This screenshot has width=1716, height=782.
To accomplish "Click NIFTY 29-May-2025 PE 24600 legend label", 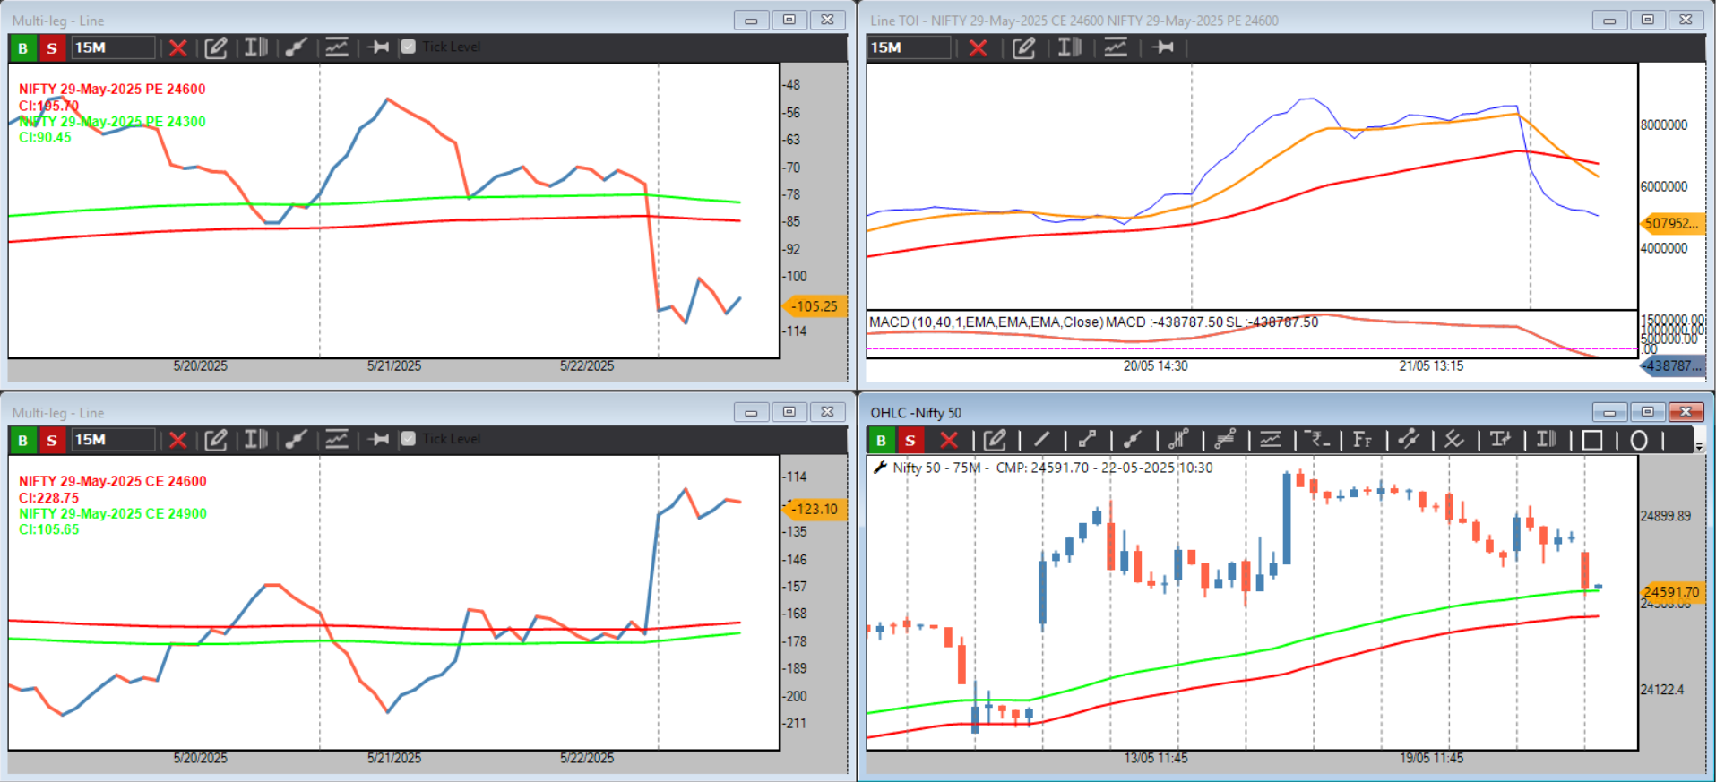I will [112, 89].
